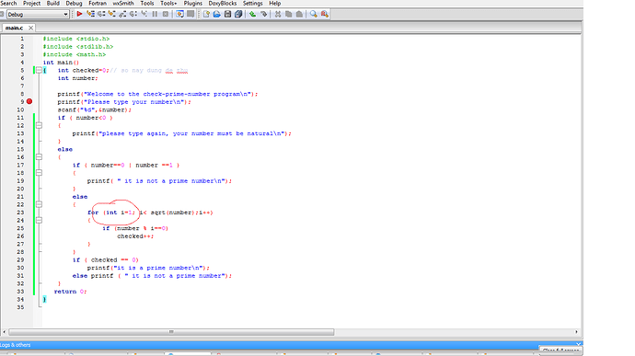Screen dimensions: 635x356
Task: Click the horizontal scrollbar left arrow
Action: (4, 332)
